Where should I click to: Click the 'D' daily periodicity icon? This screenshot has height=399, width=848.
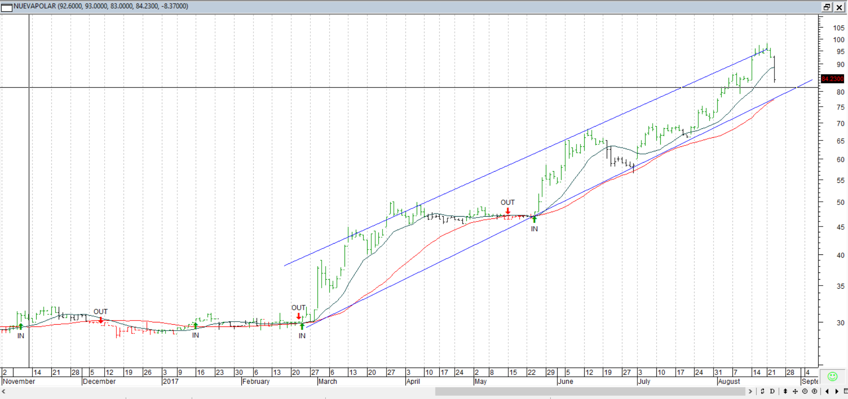[772, 391]
